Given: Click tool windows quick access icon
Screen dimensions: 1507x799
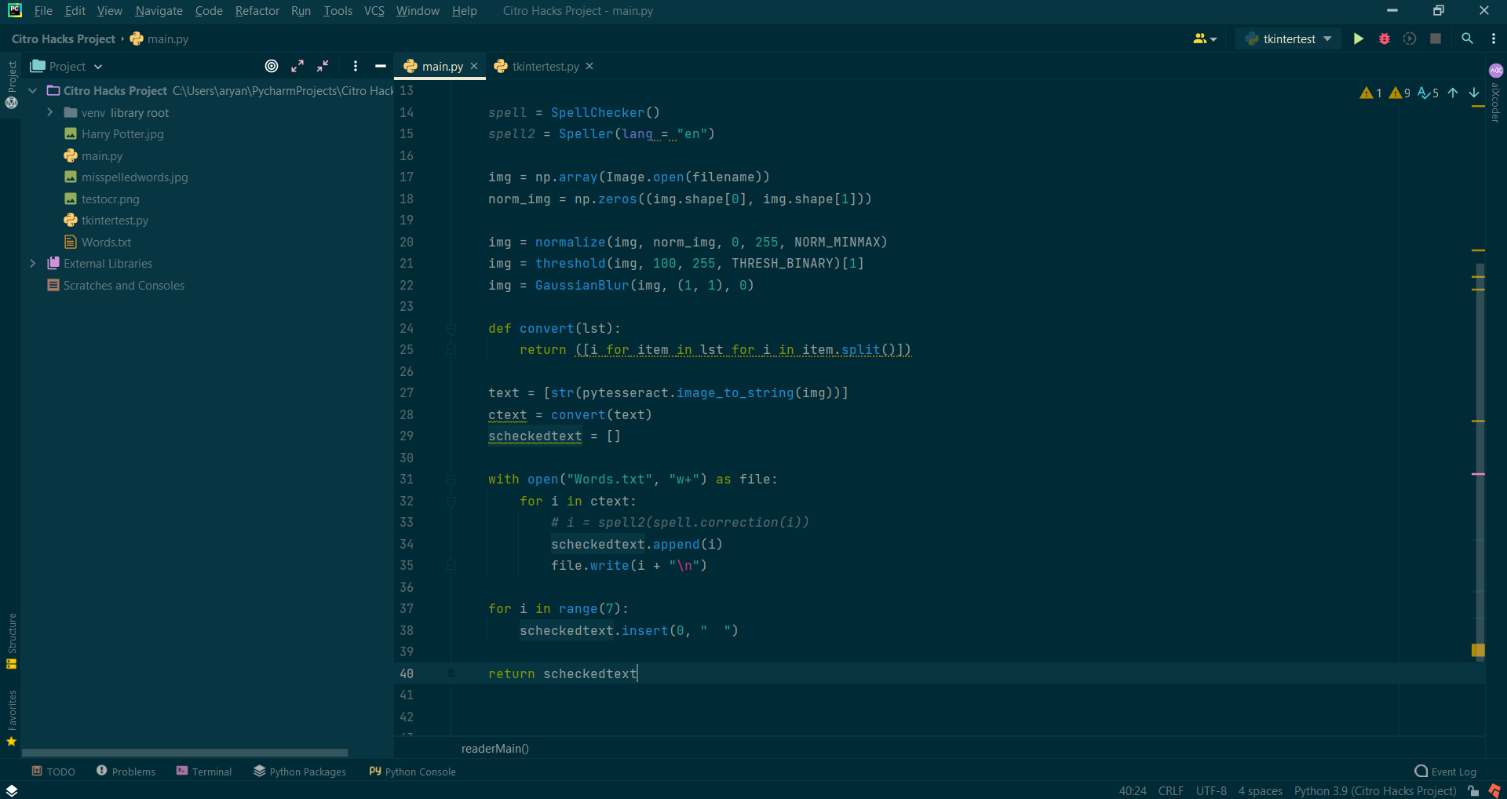Looking at the screenshot, I should pyautogui.click(x=11, y=790).
